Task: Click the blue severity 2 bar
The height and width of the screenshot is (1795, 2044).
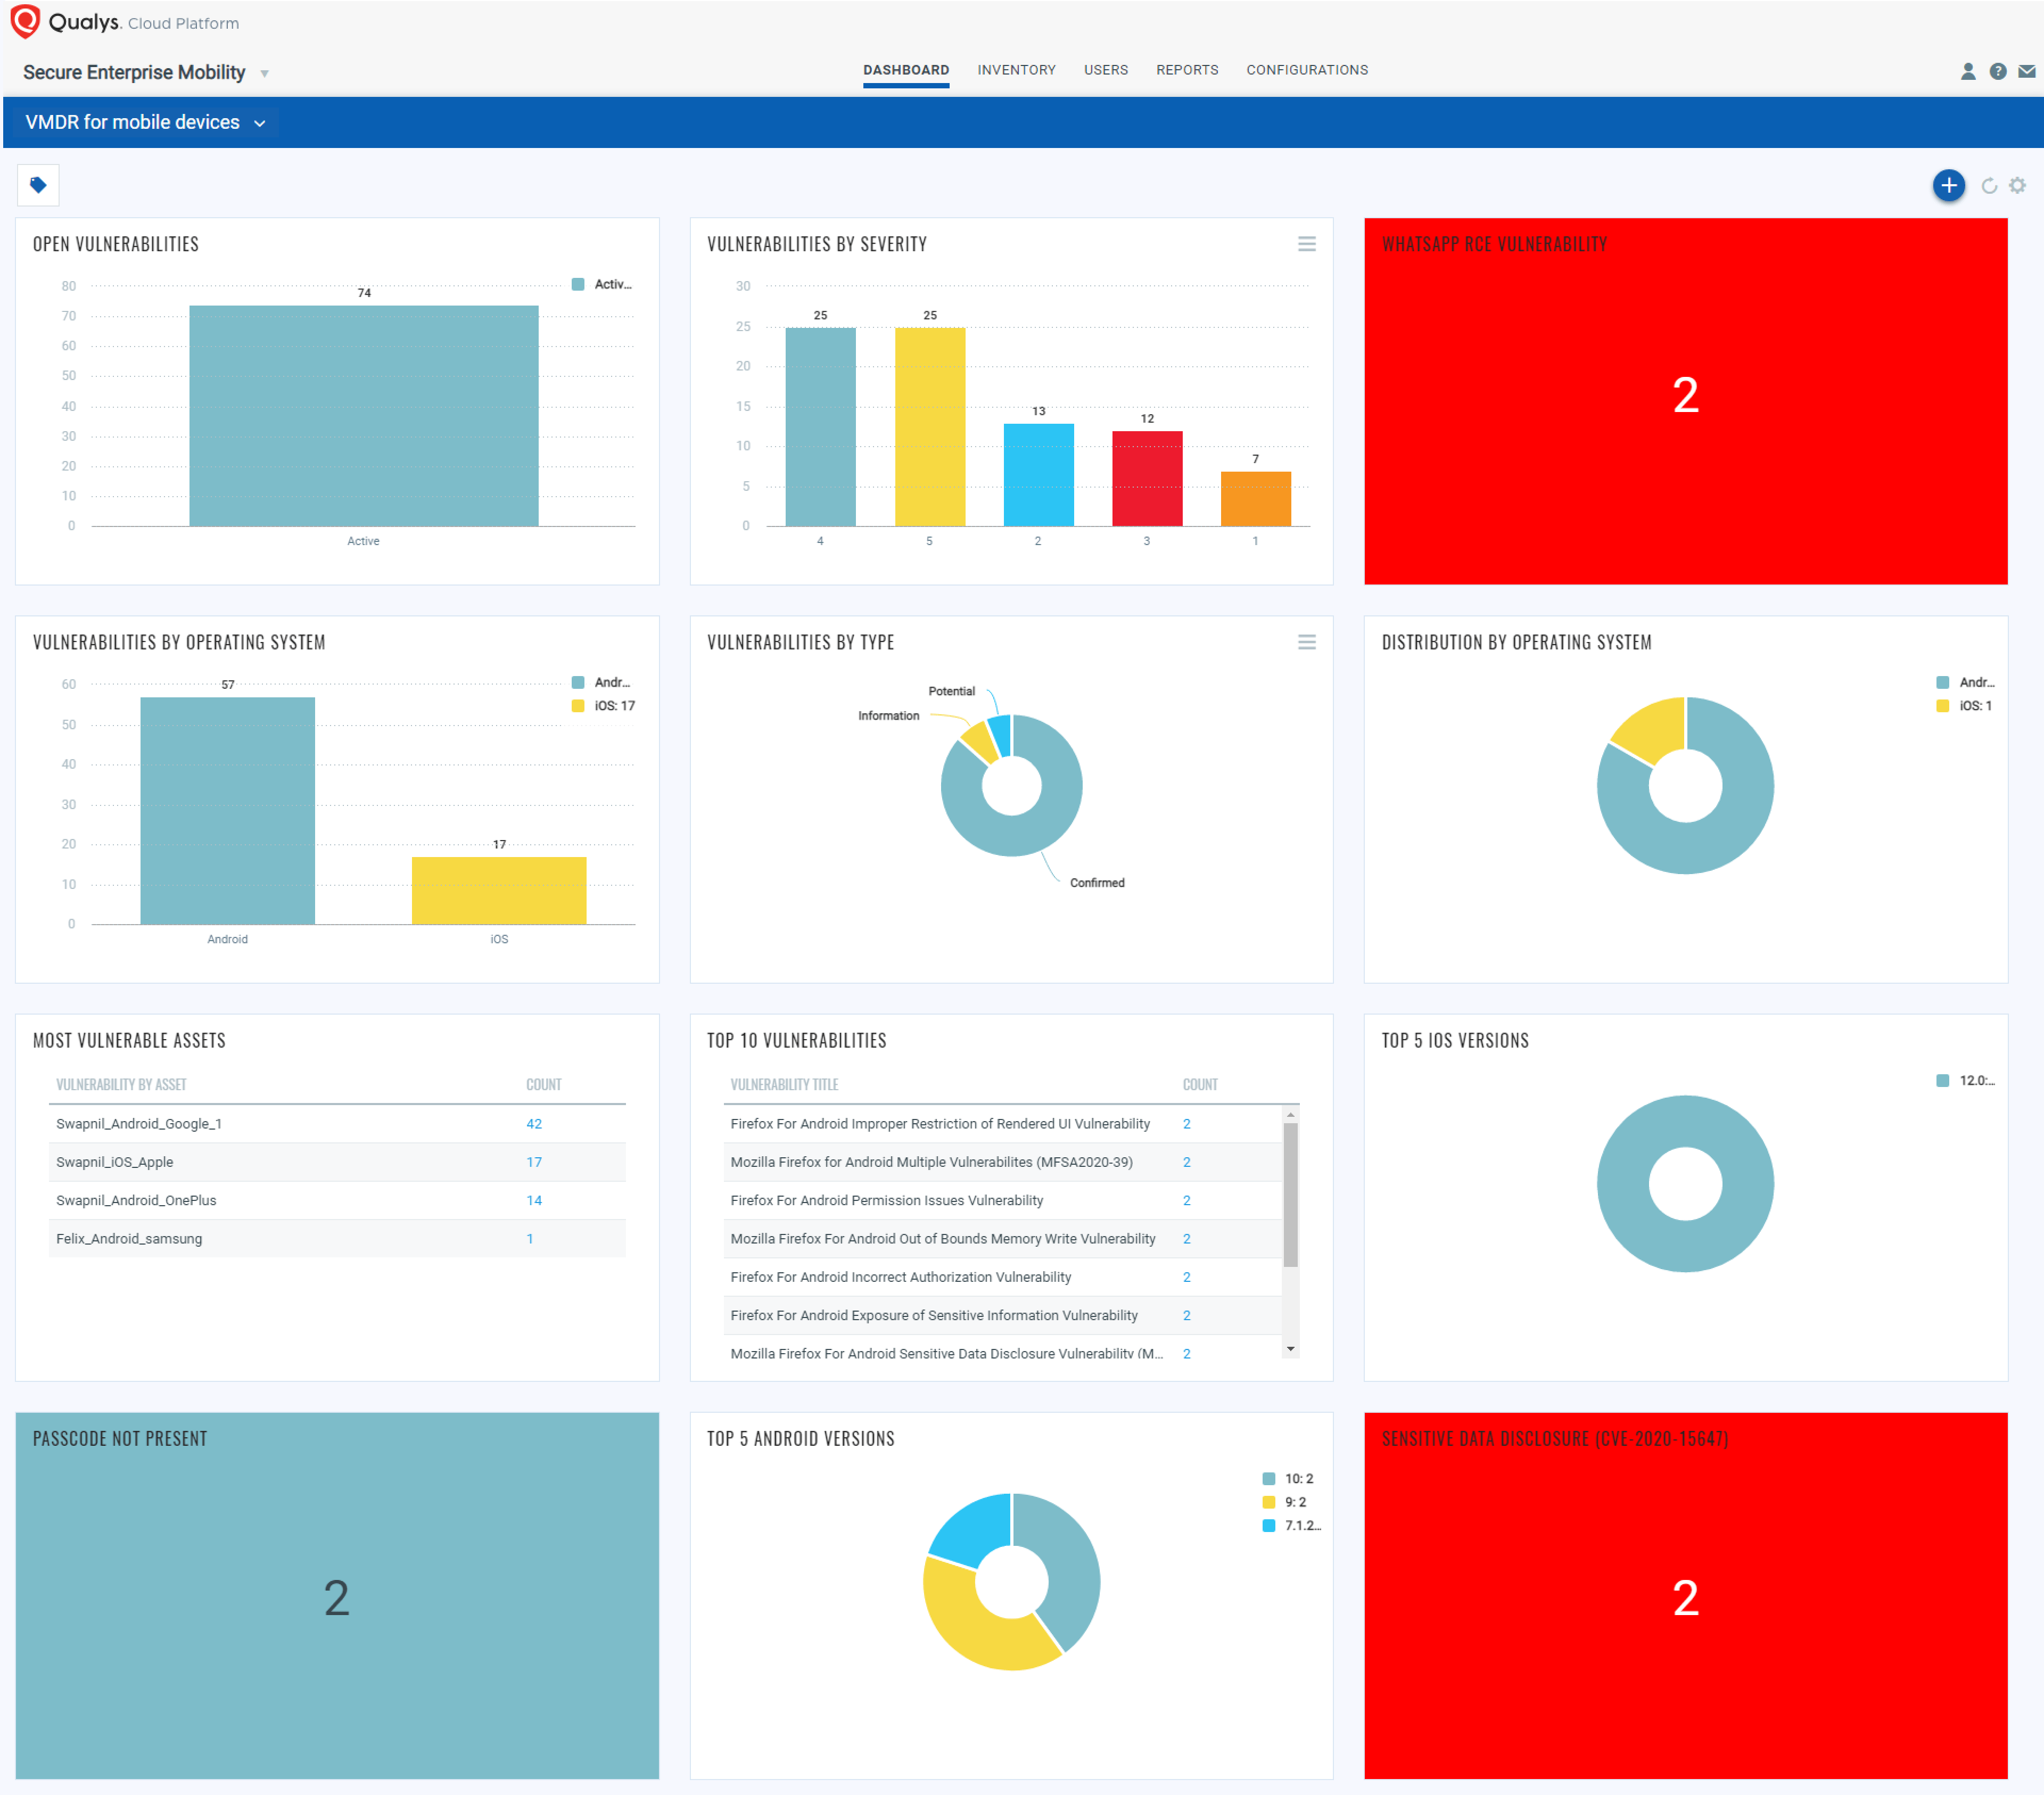Action: pyautogui.click(x=1038, y=475)
